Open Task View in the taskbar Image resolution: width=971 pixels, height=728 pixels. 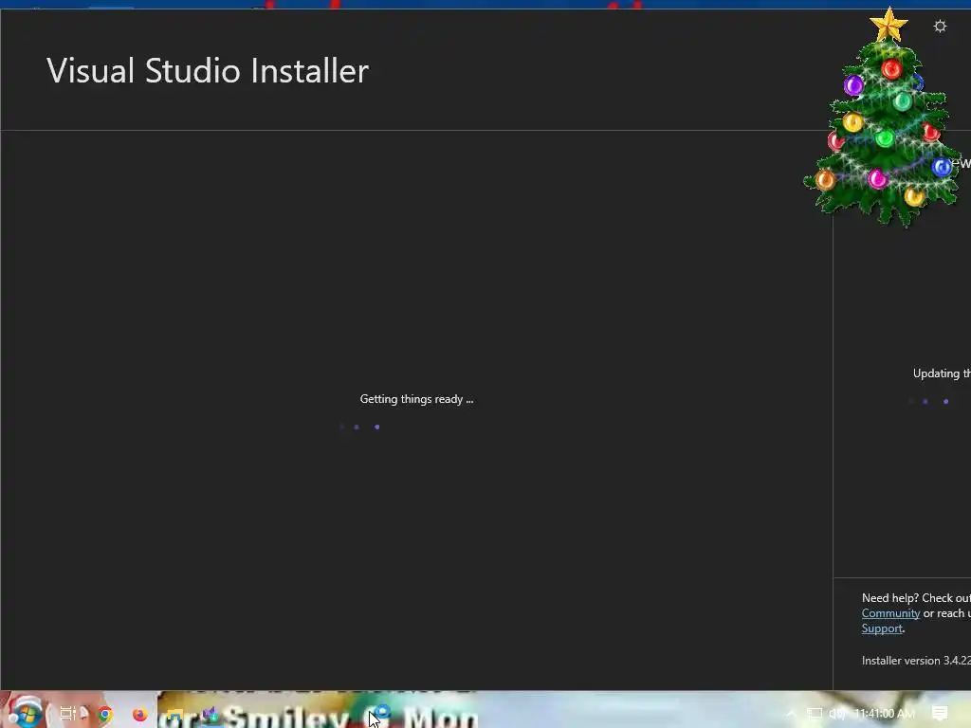67,714
